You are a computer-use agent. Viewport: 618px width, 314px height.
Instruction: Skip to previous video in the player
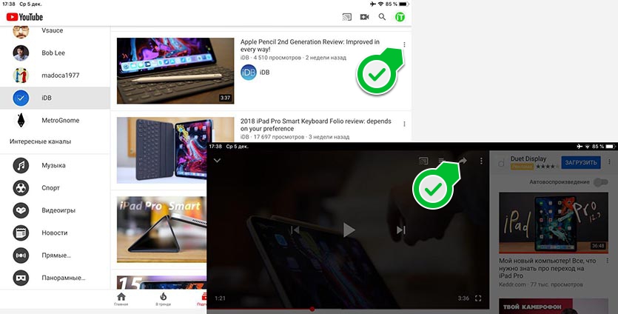pyautogui.click(x=295, y=230)
